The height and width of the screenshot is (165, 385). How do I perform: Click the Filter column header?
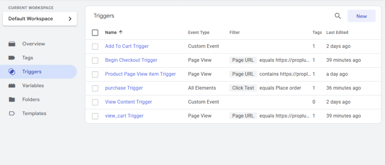pyautogui.click(x=235, y=32)
